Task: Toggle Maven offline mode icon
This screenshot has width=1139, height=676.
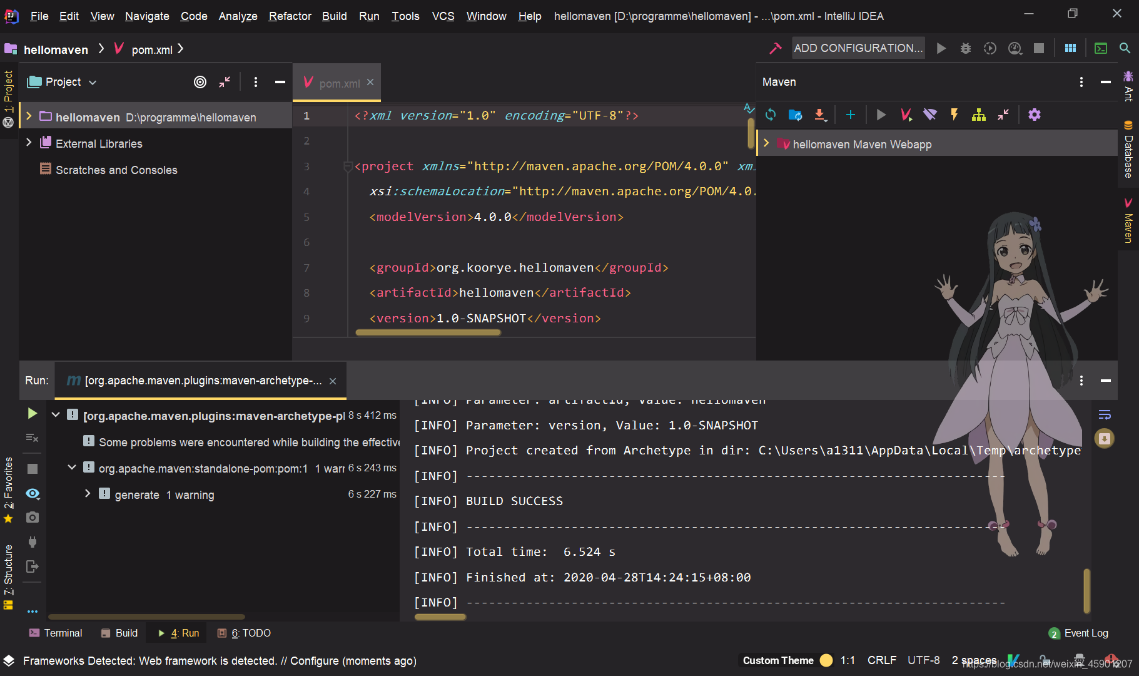Action: pyautogui.click(x=930, y=115)
